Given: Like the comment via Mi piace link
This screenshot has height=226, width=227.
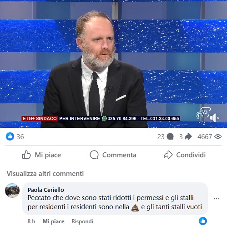Looking at the screenshot, I should (x=53, y=221).
